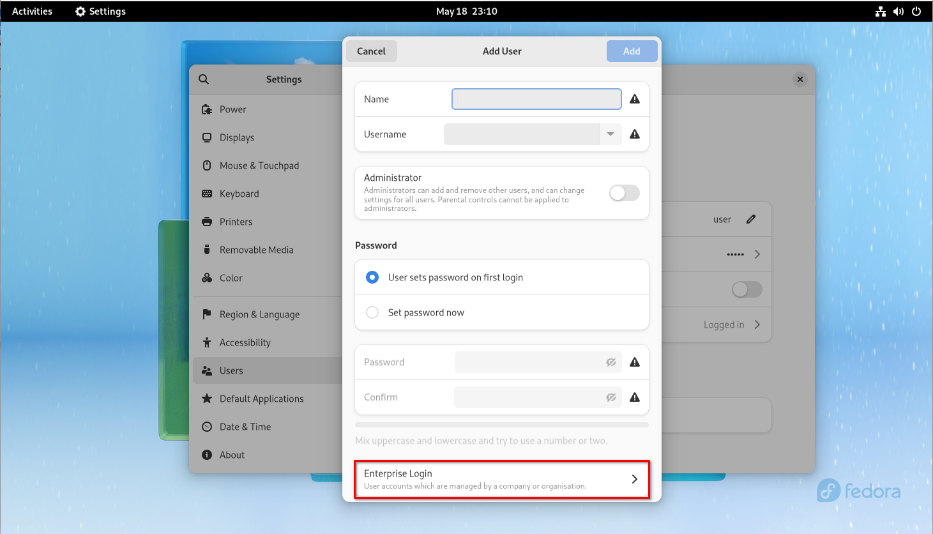Image resolution: width=933 pixels, height=534 pixels.
Task: Open the Logged in activity chevron
Action: click(x=757, y=324)
